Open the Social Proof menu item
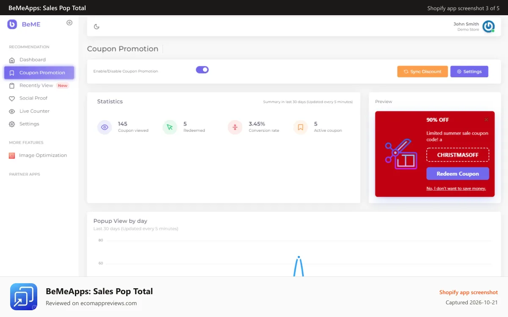This screenshot has height=317, width=508. point(39,98)
